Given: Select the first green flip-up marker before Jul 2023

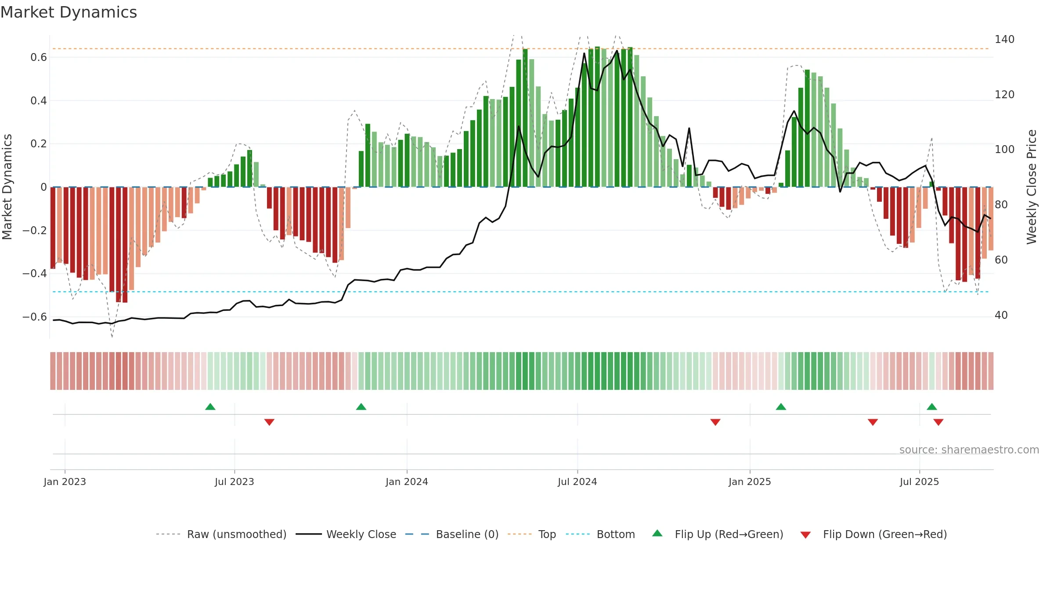Looking at the screenshot, I should [210, 407].
